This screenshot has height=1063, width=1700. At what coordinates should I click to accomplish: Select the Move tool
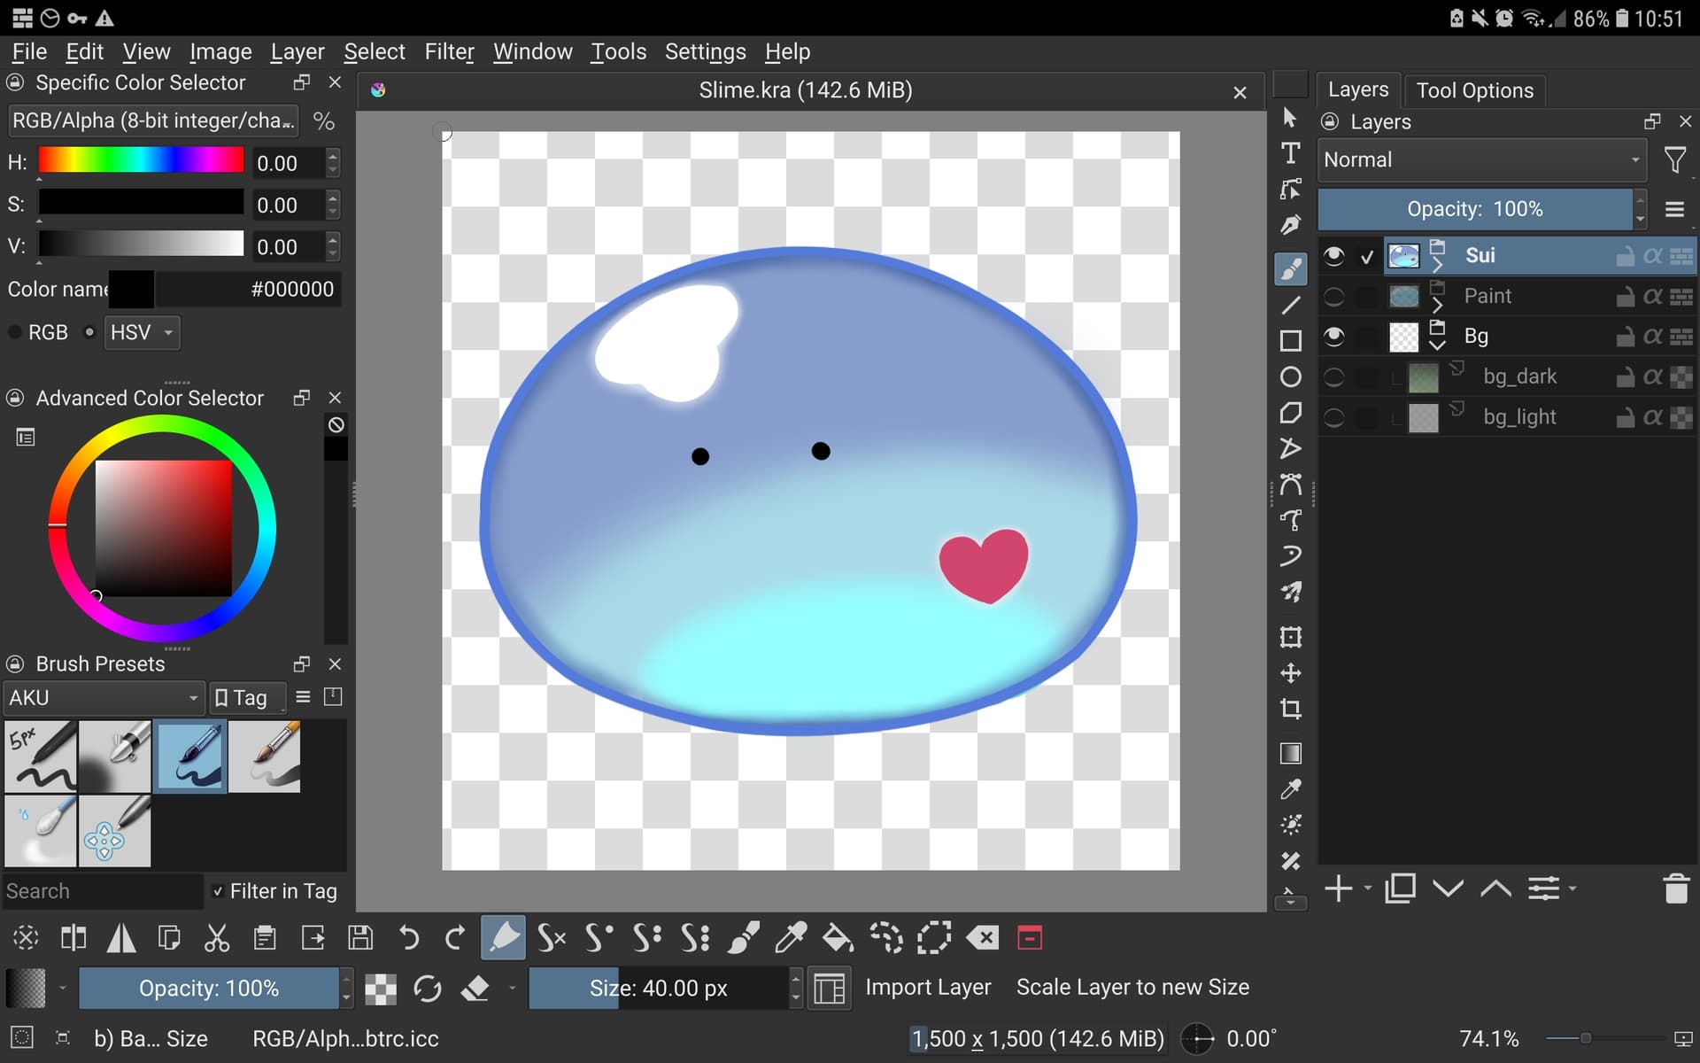coord(1290,673)
